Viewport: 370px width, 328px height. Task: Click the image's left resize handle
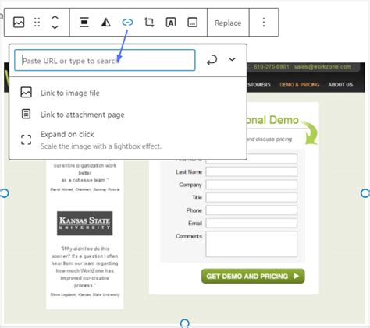[x=5, y=193]
